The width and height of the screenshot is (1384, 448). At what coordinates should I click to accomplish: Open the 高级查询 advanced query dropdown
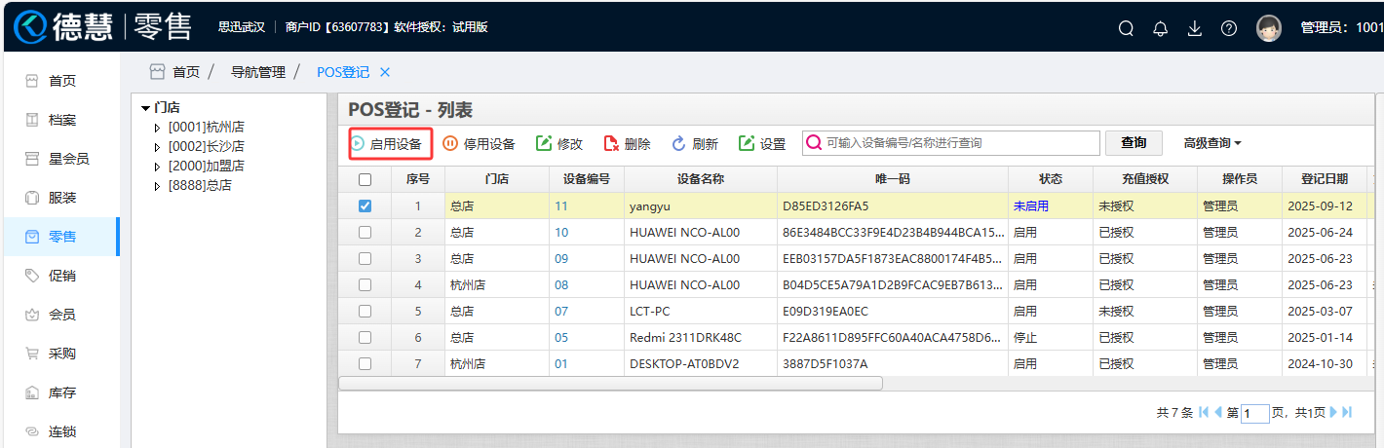point(1212,143)
